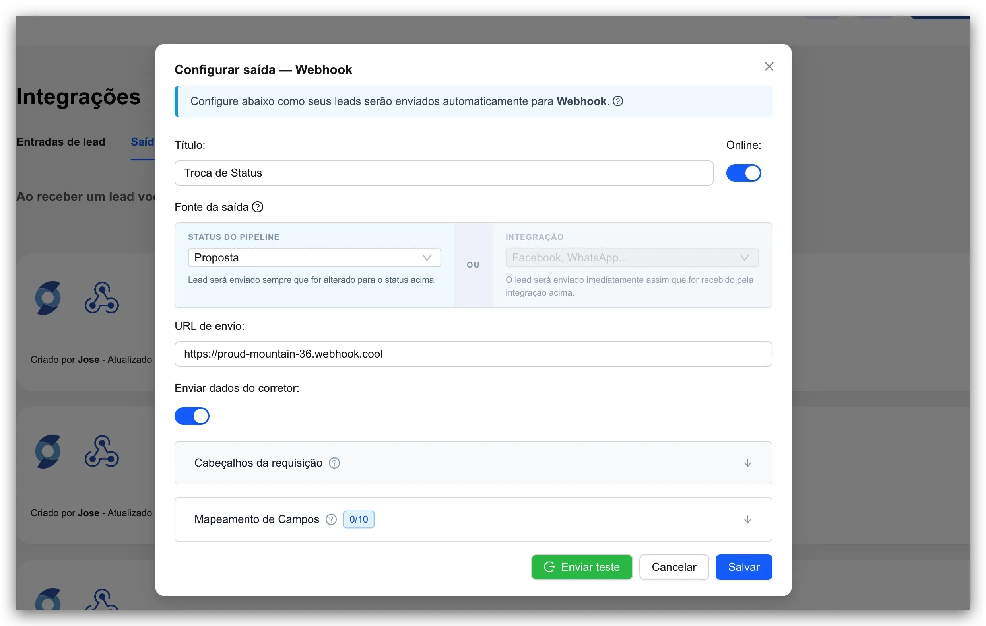Click the 0/10 badge in Mapeamento de Campos

tap(358, 519)
